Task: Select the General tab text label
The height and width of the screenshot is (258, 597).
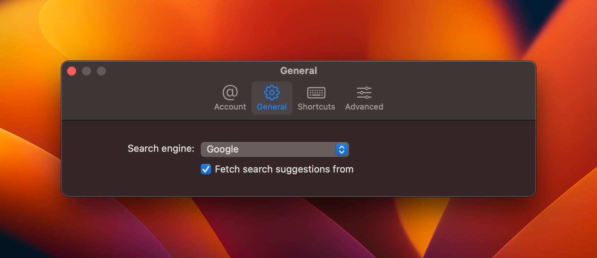Action: [272, 107]
